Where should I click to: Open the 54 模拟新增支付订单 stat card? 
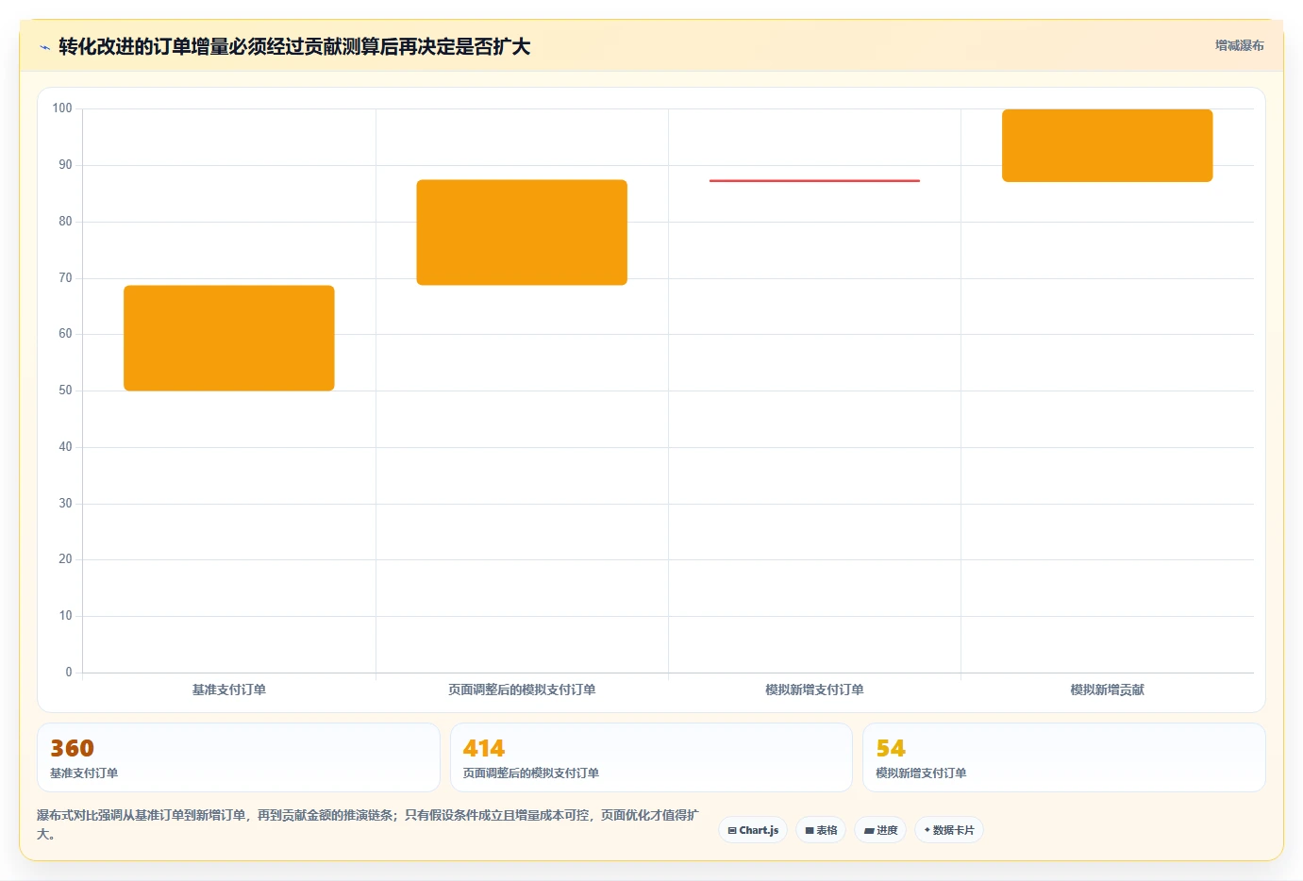tap(1064, 757)
